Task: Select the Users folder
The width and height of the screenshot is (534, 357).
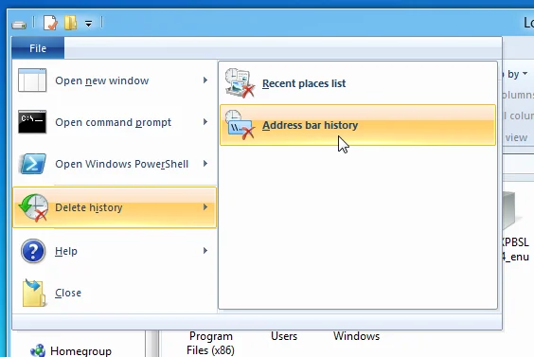Action: pos(284,336)
